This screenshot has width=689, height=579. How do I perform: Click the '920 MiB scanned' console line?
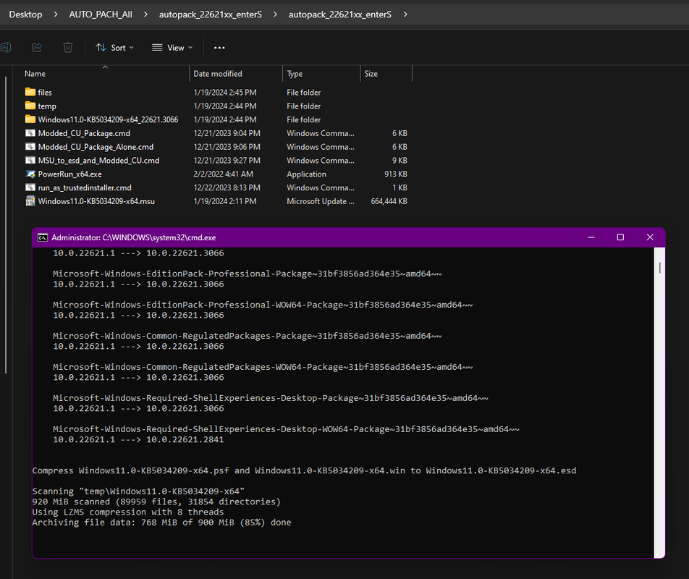click(x=156, y=502)
